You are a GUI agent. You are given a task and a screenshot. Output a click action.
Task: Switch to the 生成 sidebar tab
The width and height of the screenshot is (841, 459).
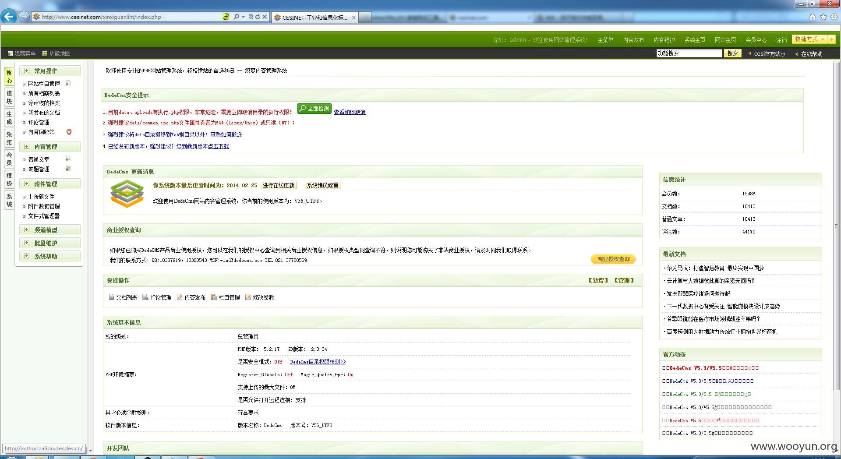(x=9, y=118)
